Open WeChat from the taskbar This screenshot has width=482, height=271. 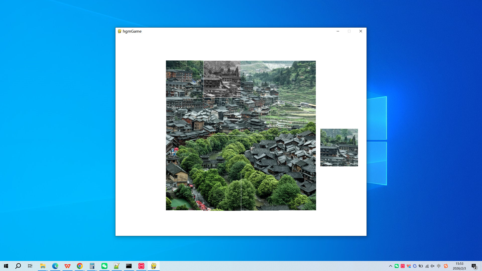pos(104,266)
